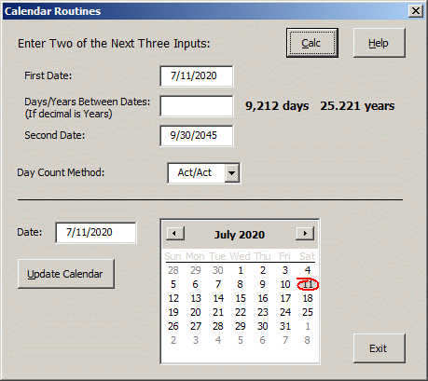
Task: Click the Date field beside Update Calendar
Action: (96, 233)
